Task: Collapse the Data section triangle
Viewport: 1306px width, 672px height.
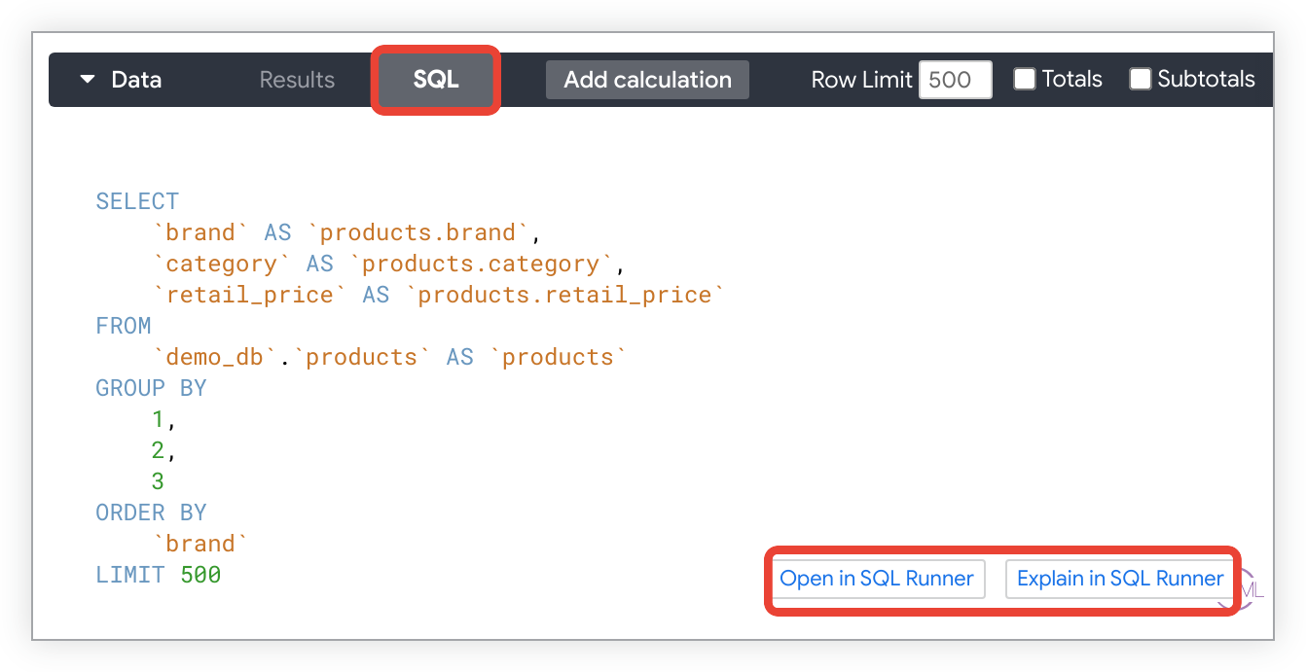Action: point(88,80)
